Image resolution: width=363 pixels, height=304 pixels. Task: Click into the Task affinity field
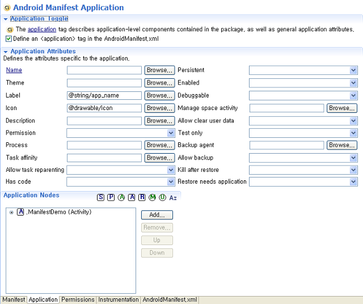(x=104, y=158)
